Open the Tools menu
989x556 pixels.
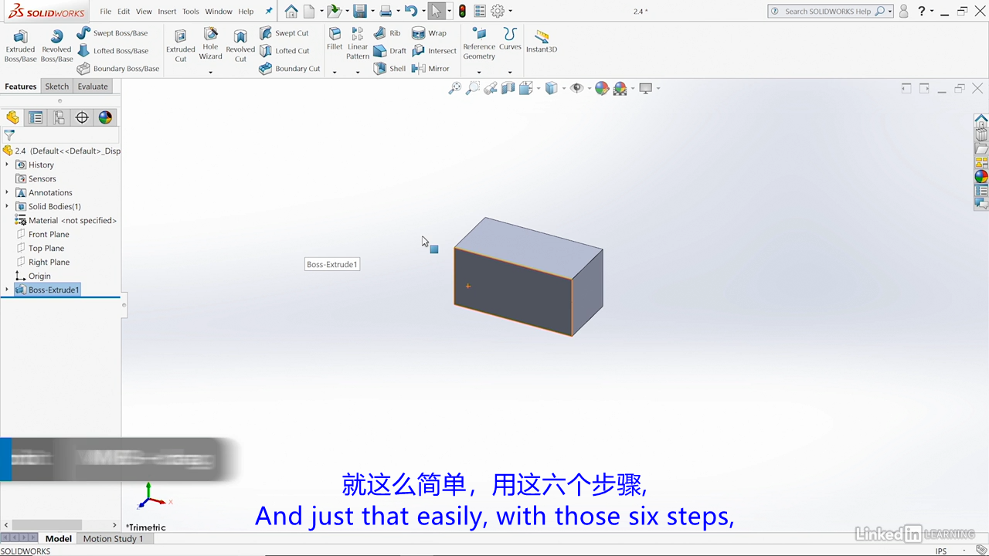click(x=191, y=12)
